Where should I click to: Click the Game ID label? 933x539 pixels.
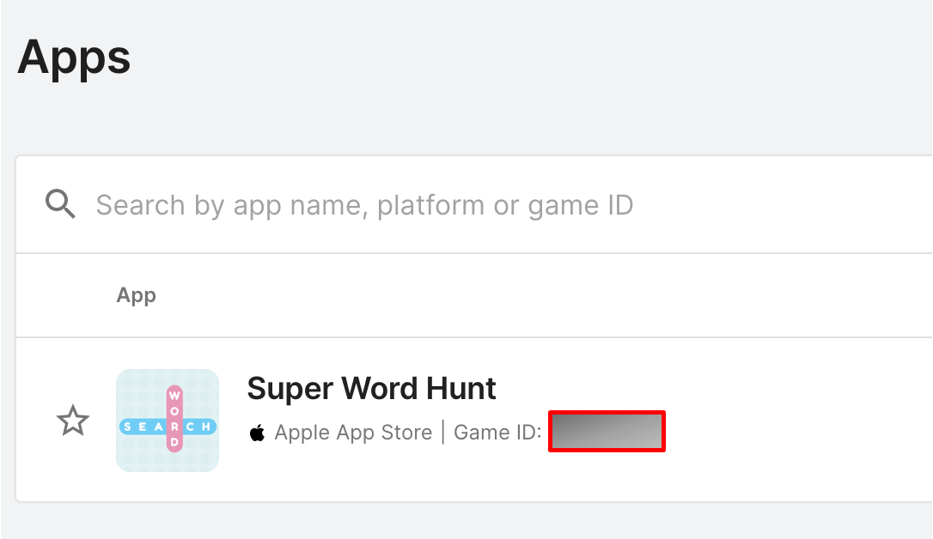click(497, 433)
